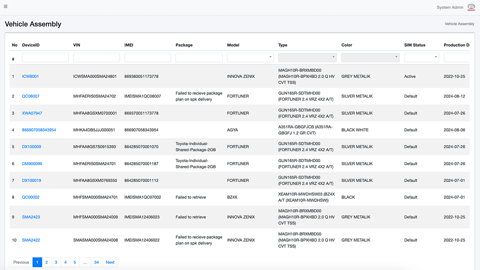Screen dimensions: 480x270
Task: Open the System Admin user menu
Action: (450, 8)
